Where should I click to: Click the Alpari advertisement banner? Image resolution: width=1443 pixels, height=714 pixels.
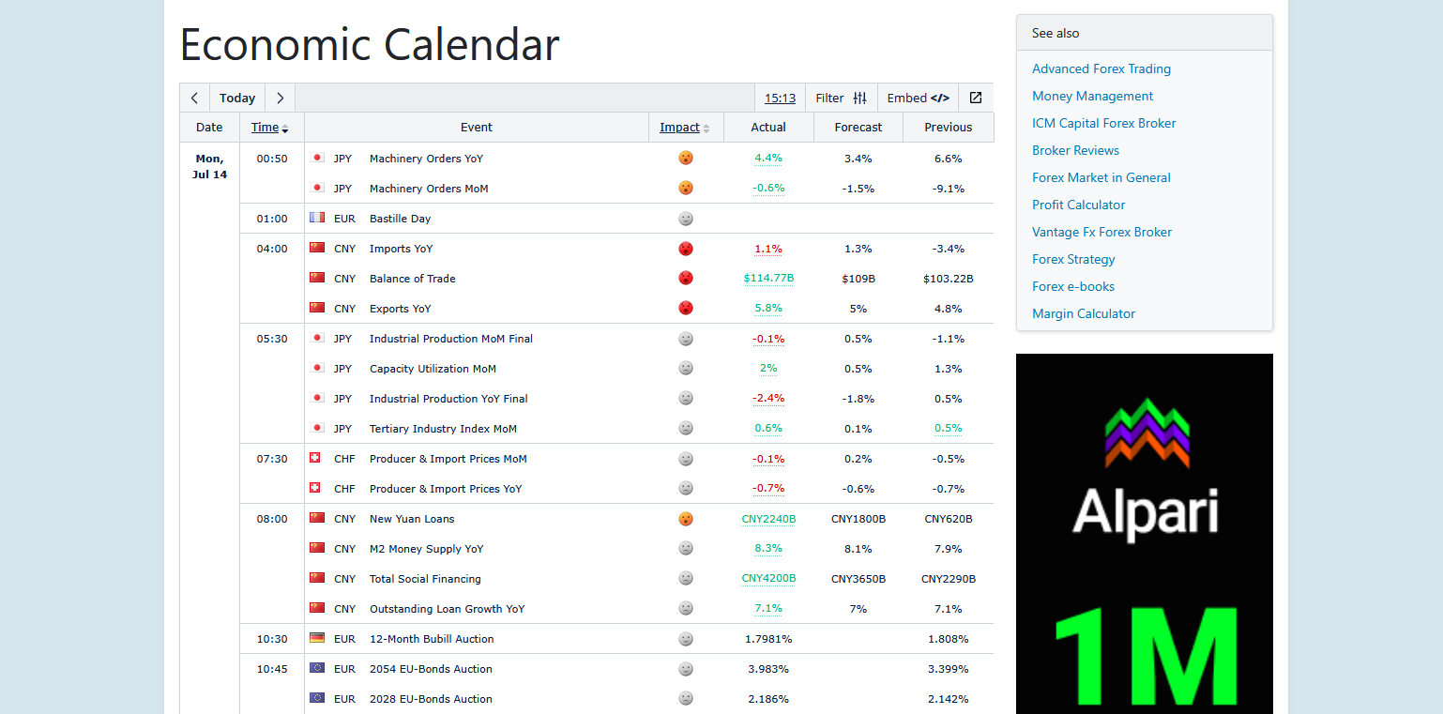coord(1145,534)
